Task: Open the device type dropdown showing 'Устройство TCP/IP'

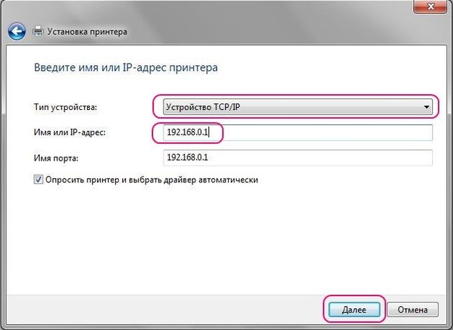Action: (298, 107)
